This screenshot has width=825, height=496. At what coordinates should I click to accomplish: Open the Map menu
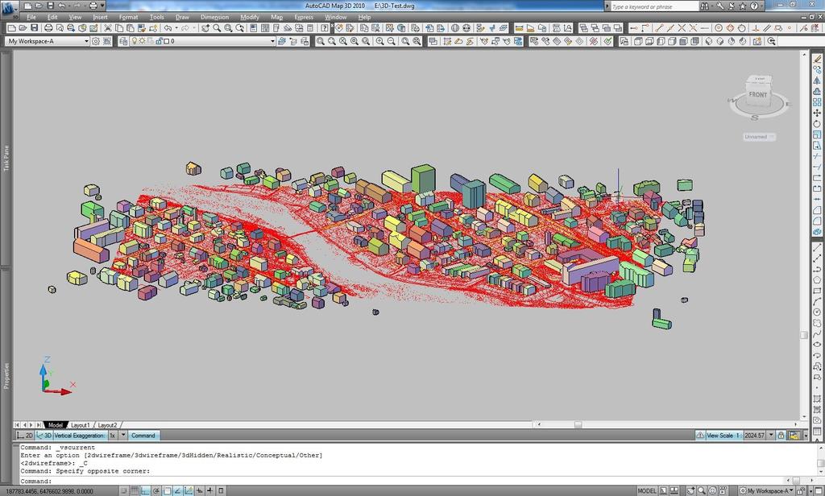(277, 18)
